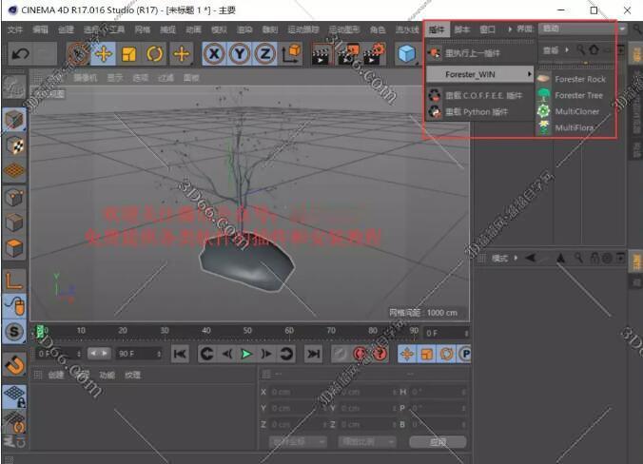
Task: Select the Magnet snap icon
Action: (15, 365)
